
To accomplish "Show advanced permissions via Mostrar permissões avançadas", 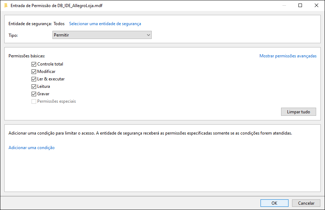I will (288, 56).
